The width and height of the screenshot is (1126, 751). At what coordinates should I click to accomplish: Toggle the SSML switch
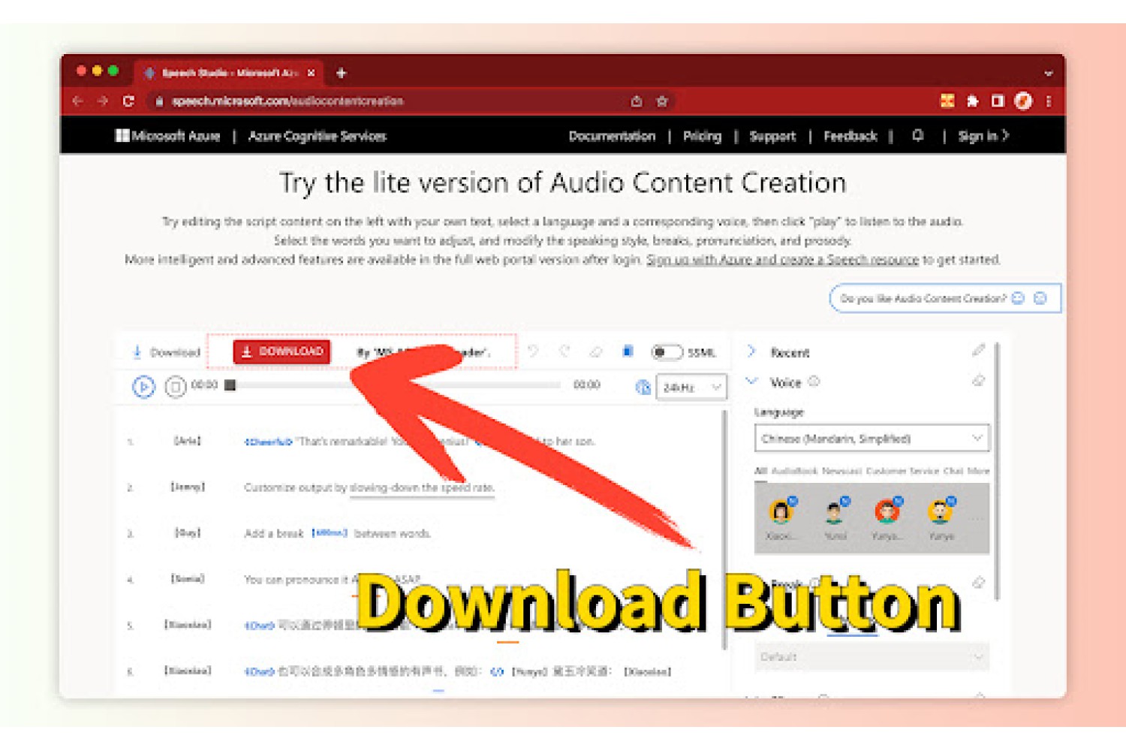pos(667,352)
